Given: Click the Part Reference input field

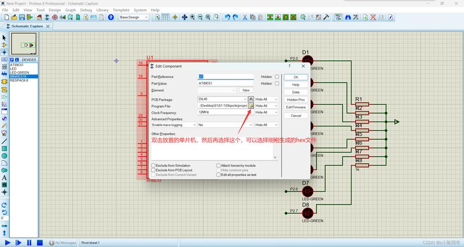Looking at the screenshot, I should pyautogui.click(x=226, y=77).
